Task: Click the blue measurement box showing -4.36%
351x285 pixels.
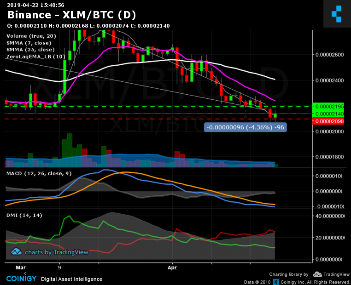Action: (x=245, y=127)
